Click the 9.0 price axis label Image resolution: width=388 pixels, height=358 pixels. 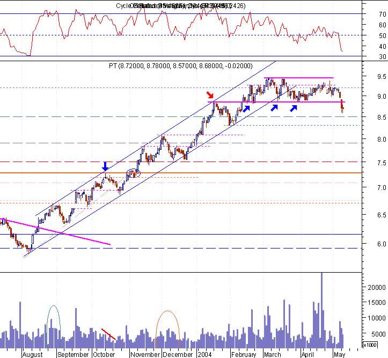click(x=382, y=96)
